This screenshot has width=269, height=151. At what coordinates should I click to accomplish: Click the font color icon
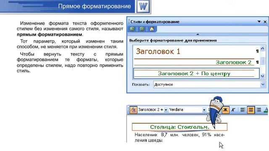point(266,110)
